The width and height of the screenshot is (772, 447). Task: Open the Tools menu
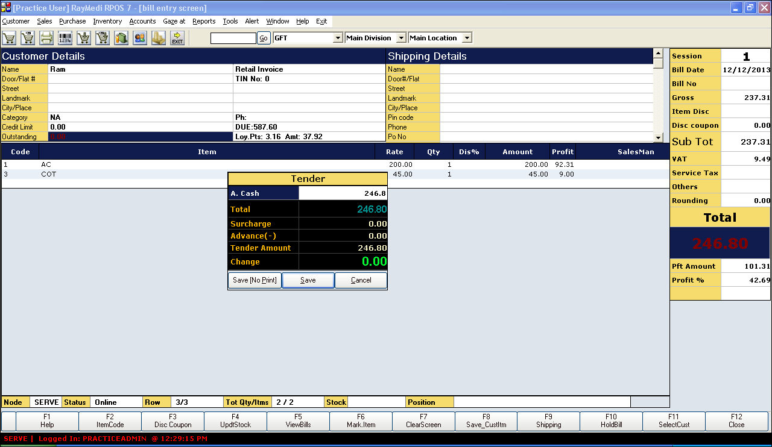tap(230, 21)
